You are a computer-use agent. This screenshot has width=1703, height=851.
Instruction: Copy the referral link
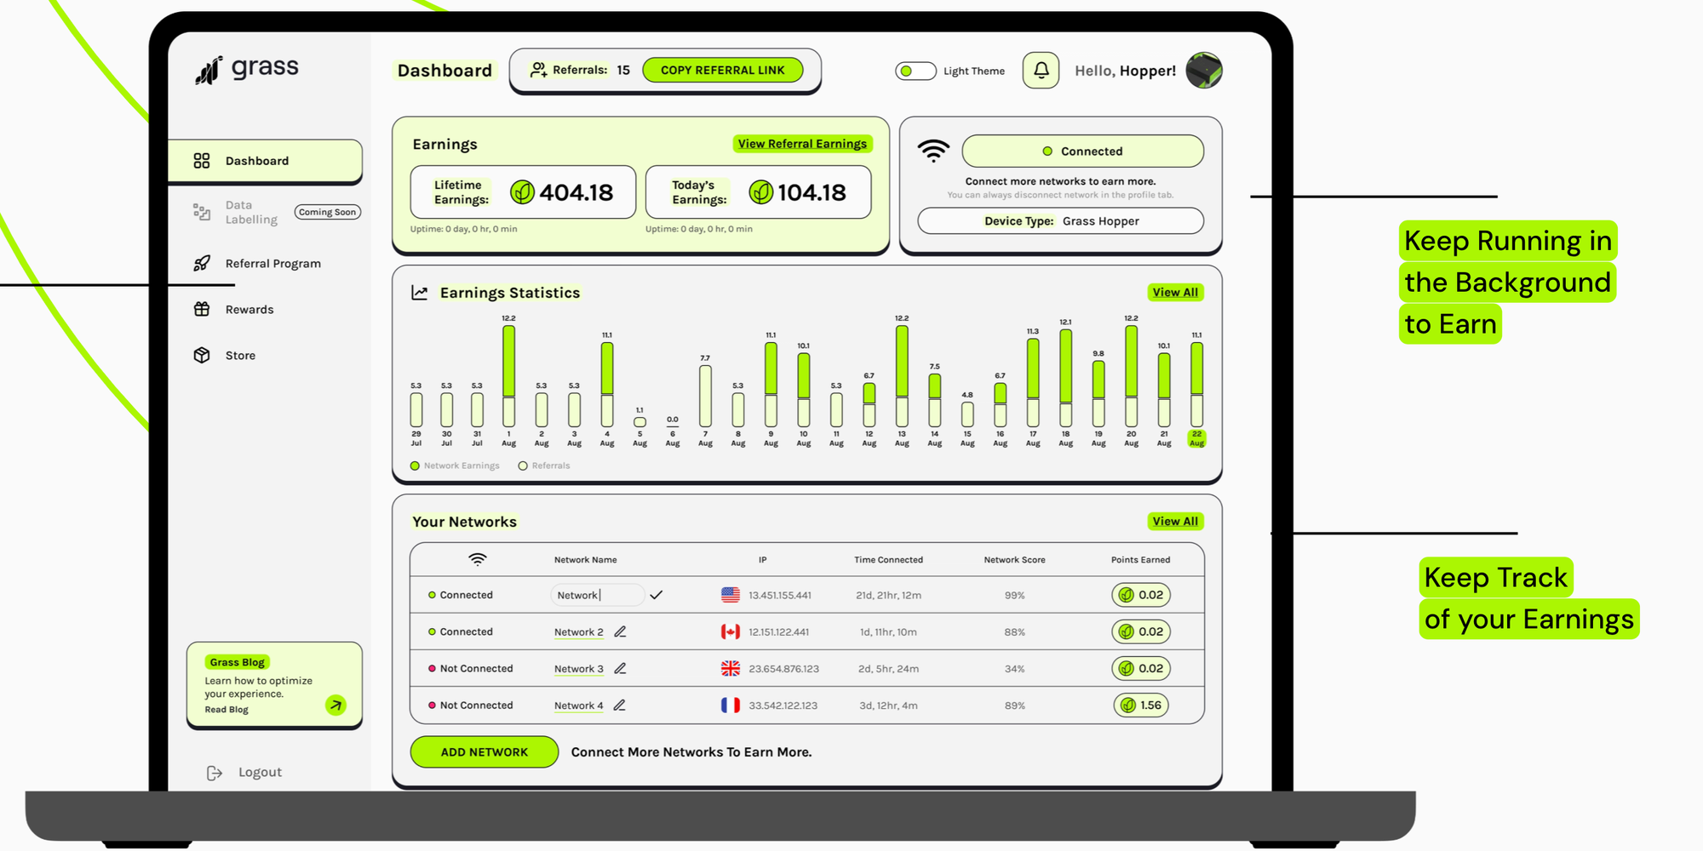tap(722, 70)
